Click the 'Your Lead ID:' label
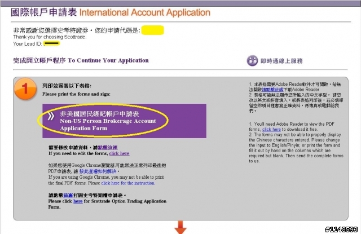This screenshot has width=361, height=234. point(27,44)
